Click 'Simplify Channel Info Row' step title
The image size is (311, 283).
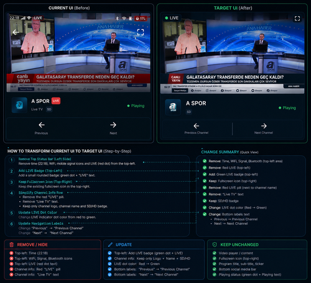(40, 192)
